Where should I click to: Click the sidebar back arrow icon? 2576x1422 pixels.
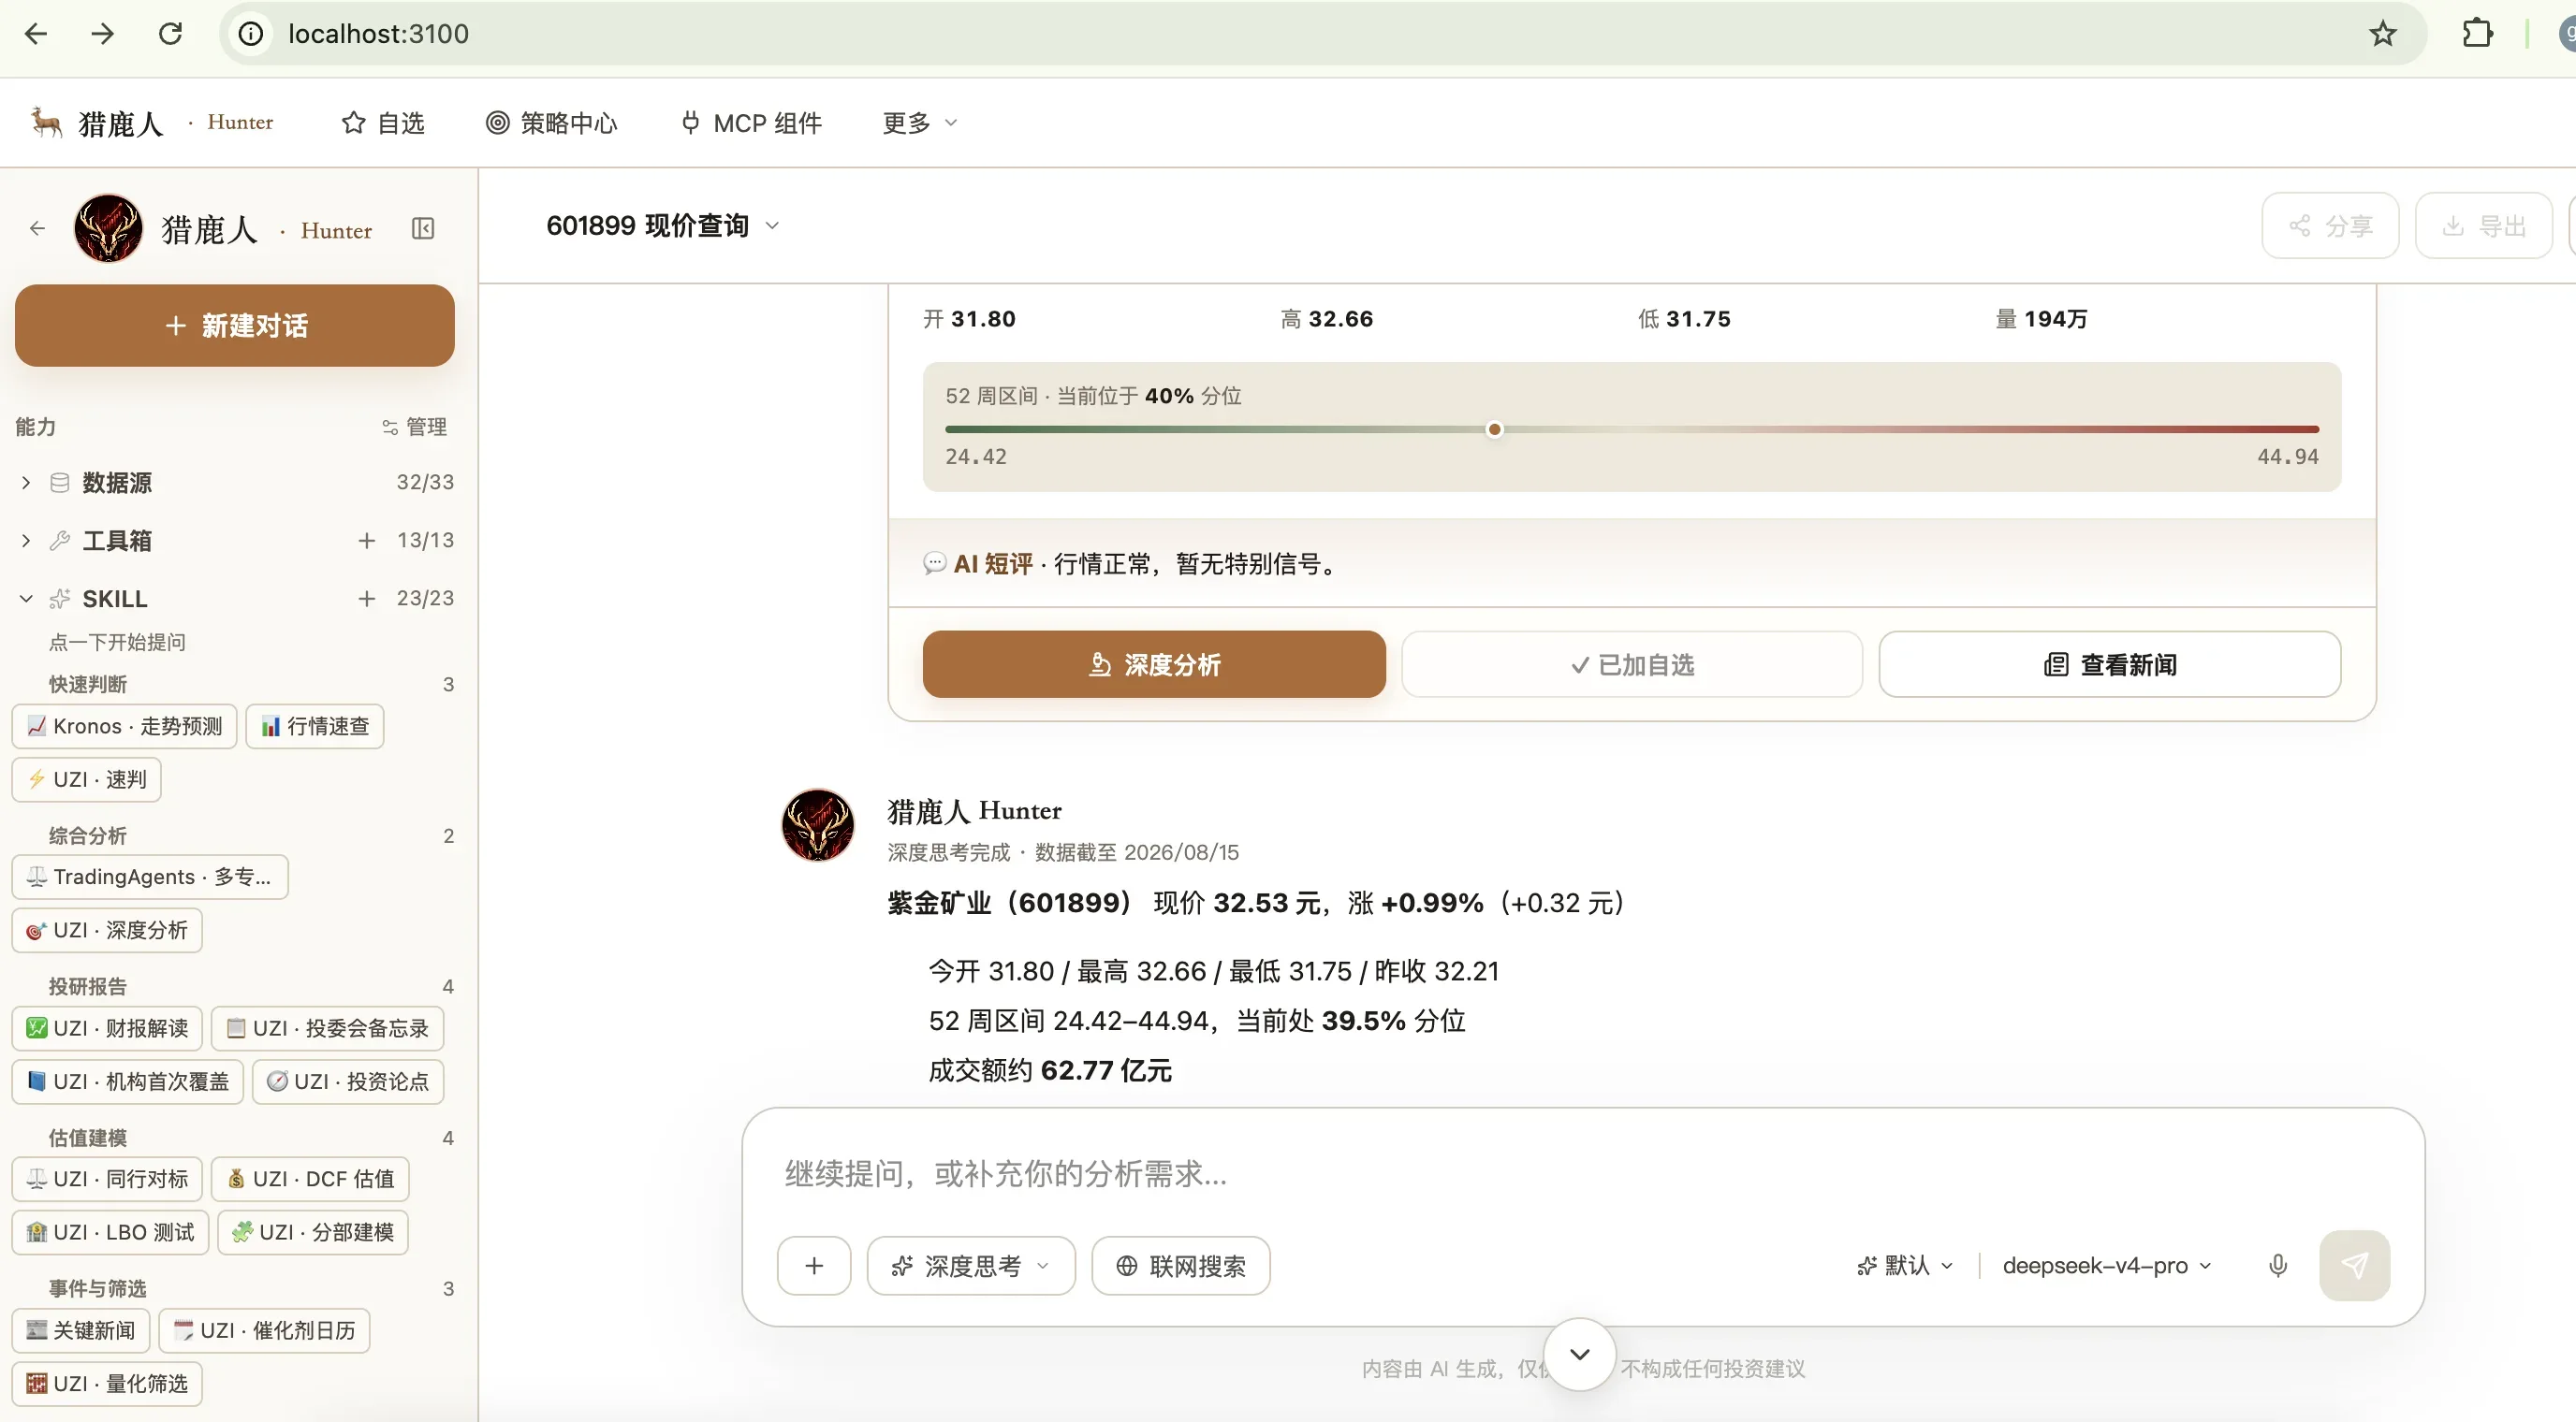point(38,229)
